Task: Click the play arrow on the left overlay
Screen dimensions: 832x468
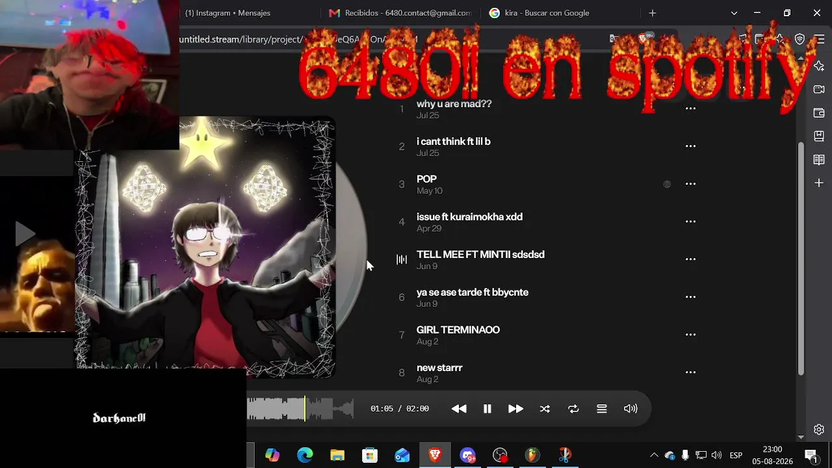Action: (25, 233)
